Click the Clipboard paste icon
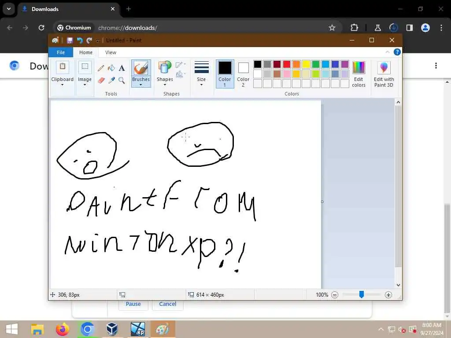 coord(62,66)
